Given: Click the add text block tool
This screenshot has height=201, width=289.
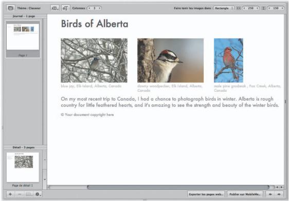Looking at the screenshot, I should coord(65,8).
